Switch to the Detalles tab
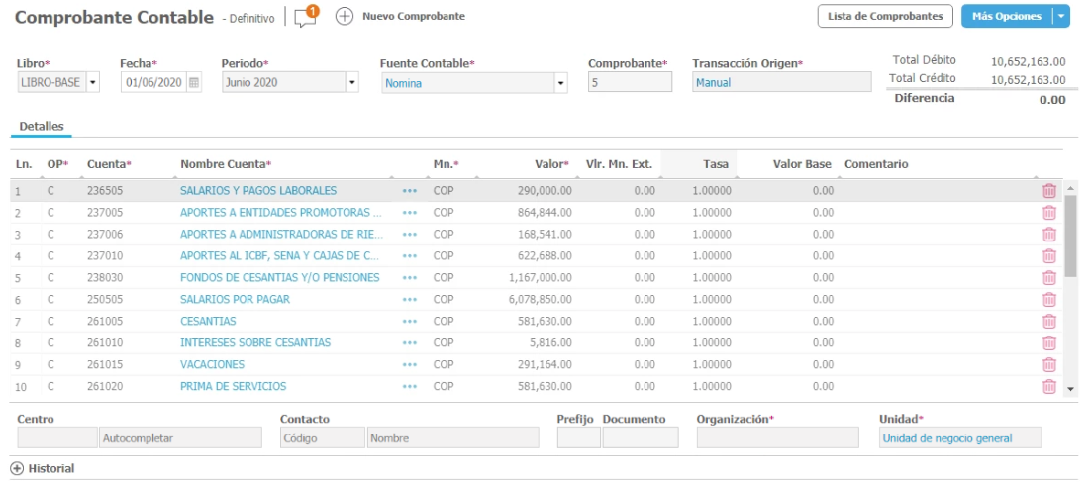This screenshot has width=1092, height=482. point(42,127)
